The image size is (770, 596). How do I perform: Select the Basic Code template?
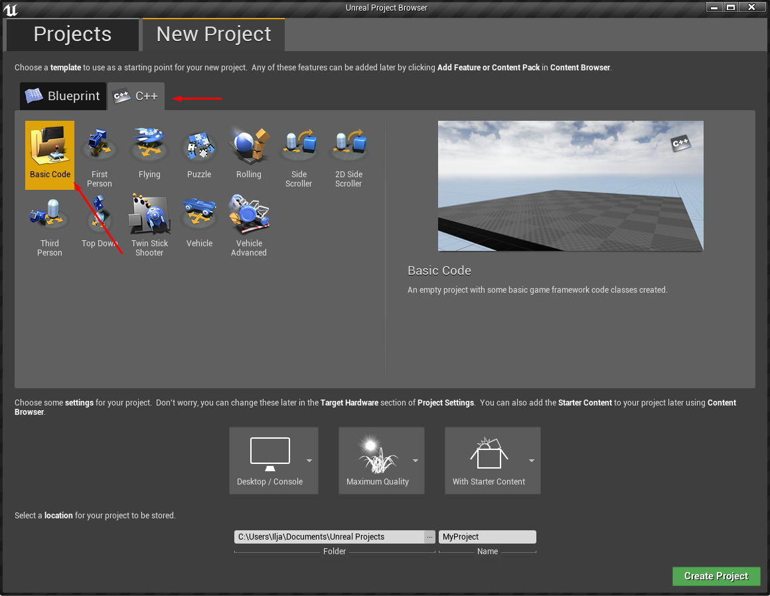tap(50, 155)
